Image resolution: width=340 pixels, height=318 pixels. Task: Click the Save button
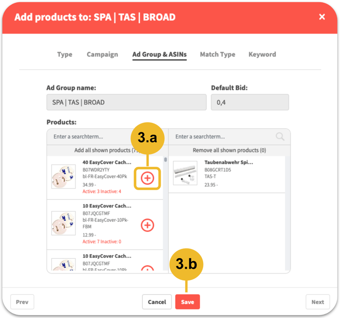click(x=188, y=302)
